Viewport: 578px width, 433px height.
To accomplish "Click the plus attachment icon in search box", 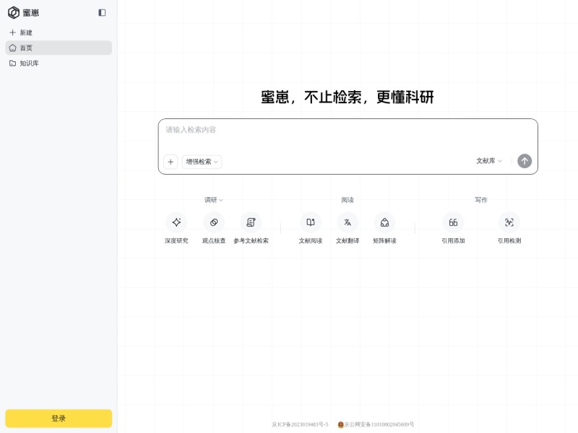I will (x=171, y=162).
